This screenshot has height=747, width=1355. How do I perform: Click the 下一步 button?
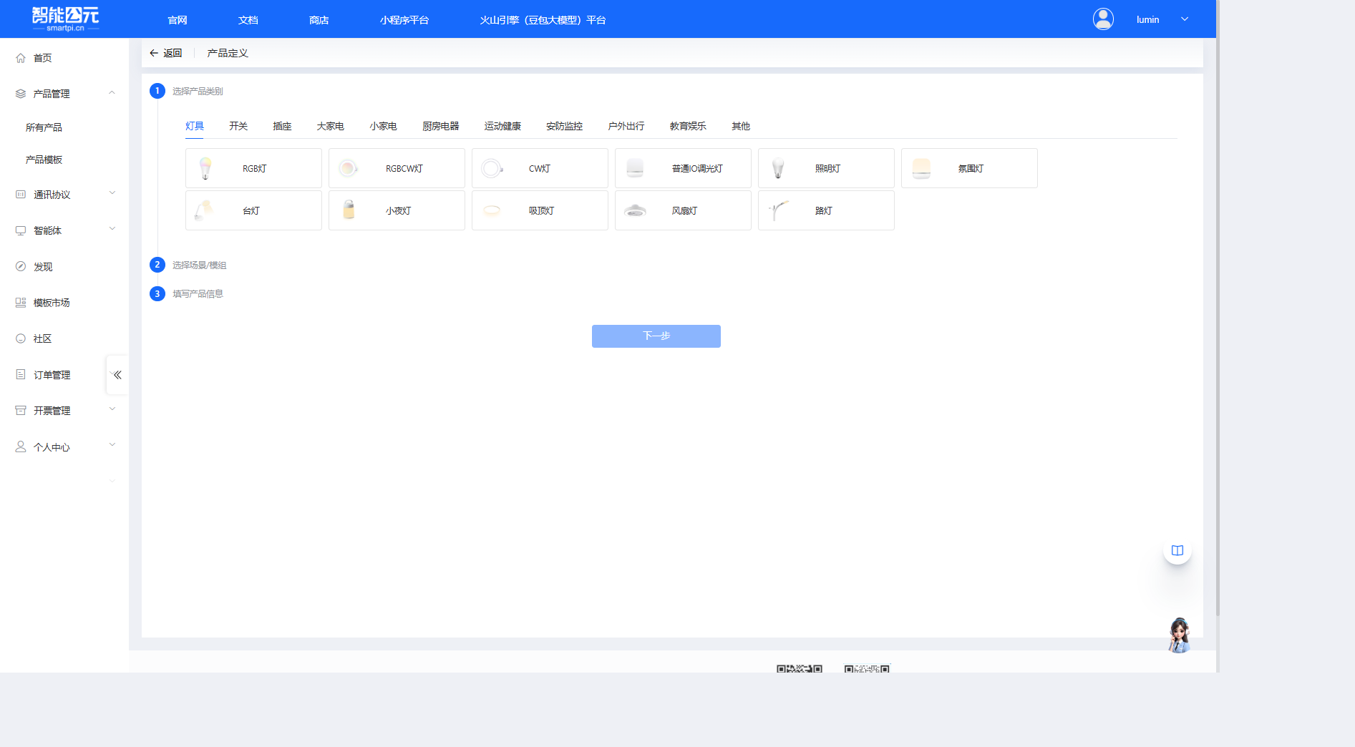(656, 336)
